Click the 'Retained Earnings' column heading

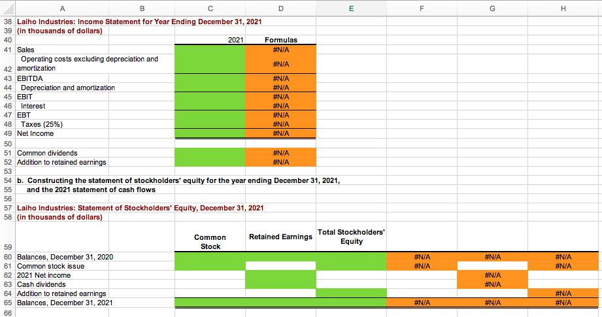point(280,237)
